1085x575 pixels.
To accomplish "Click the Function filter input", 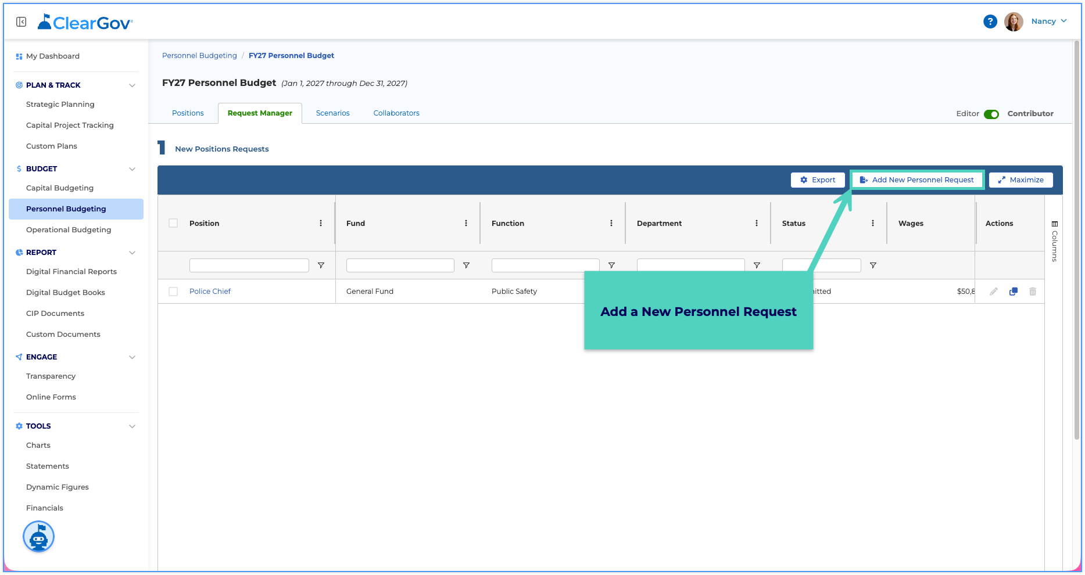I will coord(546,265).
